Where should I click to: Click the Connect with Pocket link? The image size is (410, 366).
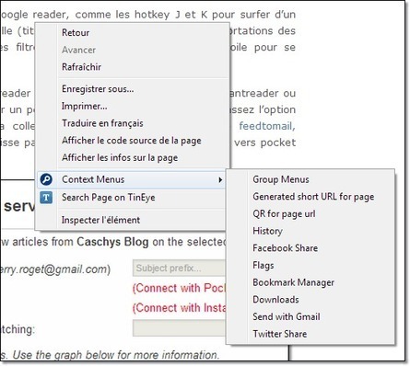[x=179, y=288]
